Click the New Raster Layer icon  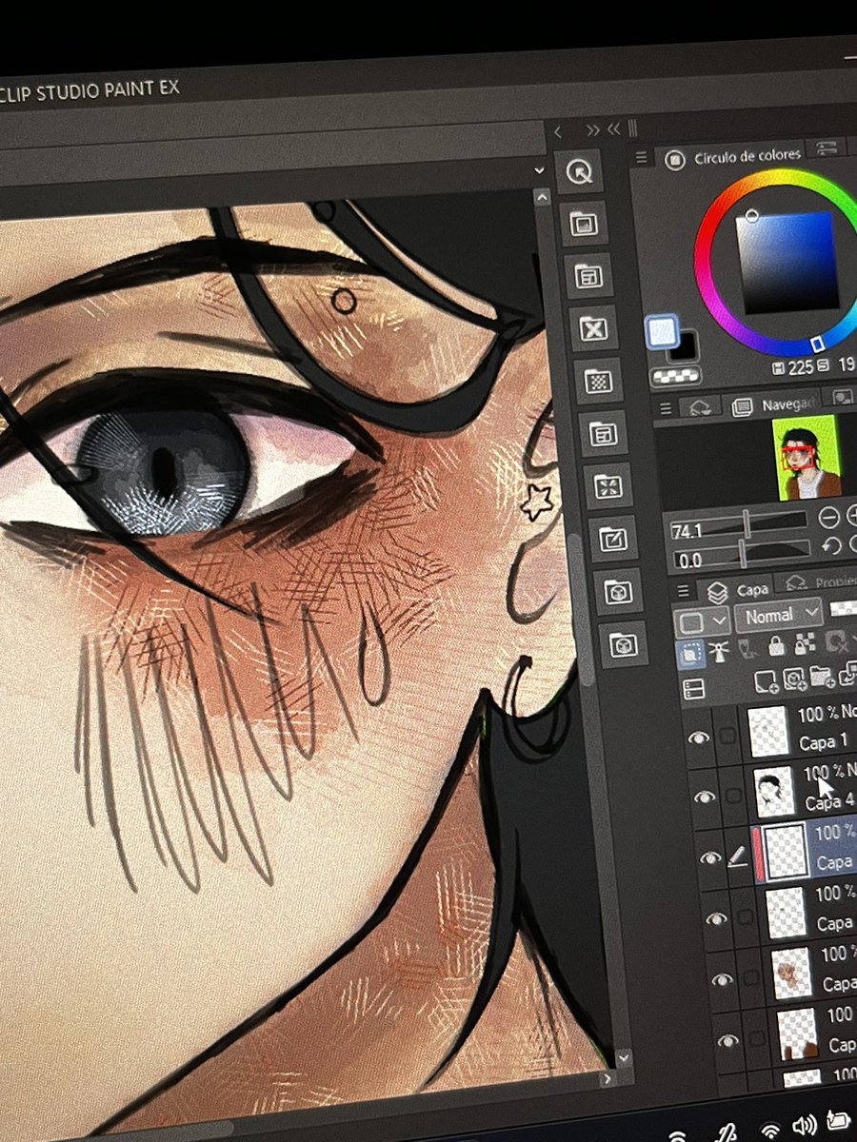point(765,680)
